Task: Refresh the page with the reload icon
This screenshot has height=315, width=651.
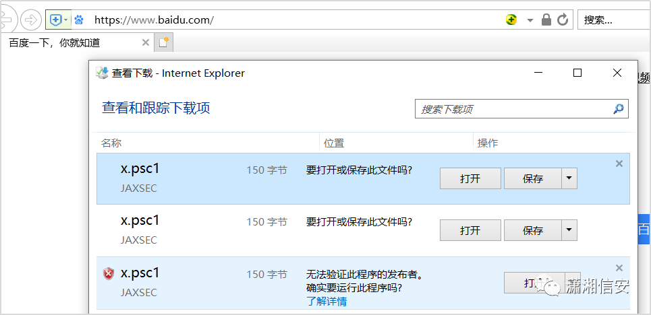Action: pyautogui.click(x=563, y=20)
